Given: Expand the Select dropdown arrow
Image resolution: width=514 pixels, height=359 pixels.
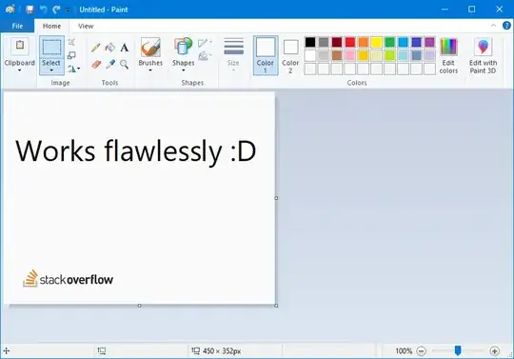Looking at the screenshot, I should [x=51, y=70].
